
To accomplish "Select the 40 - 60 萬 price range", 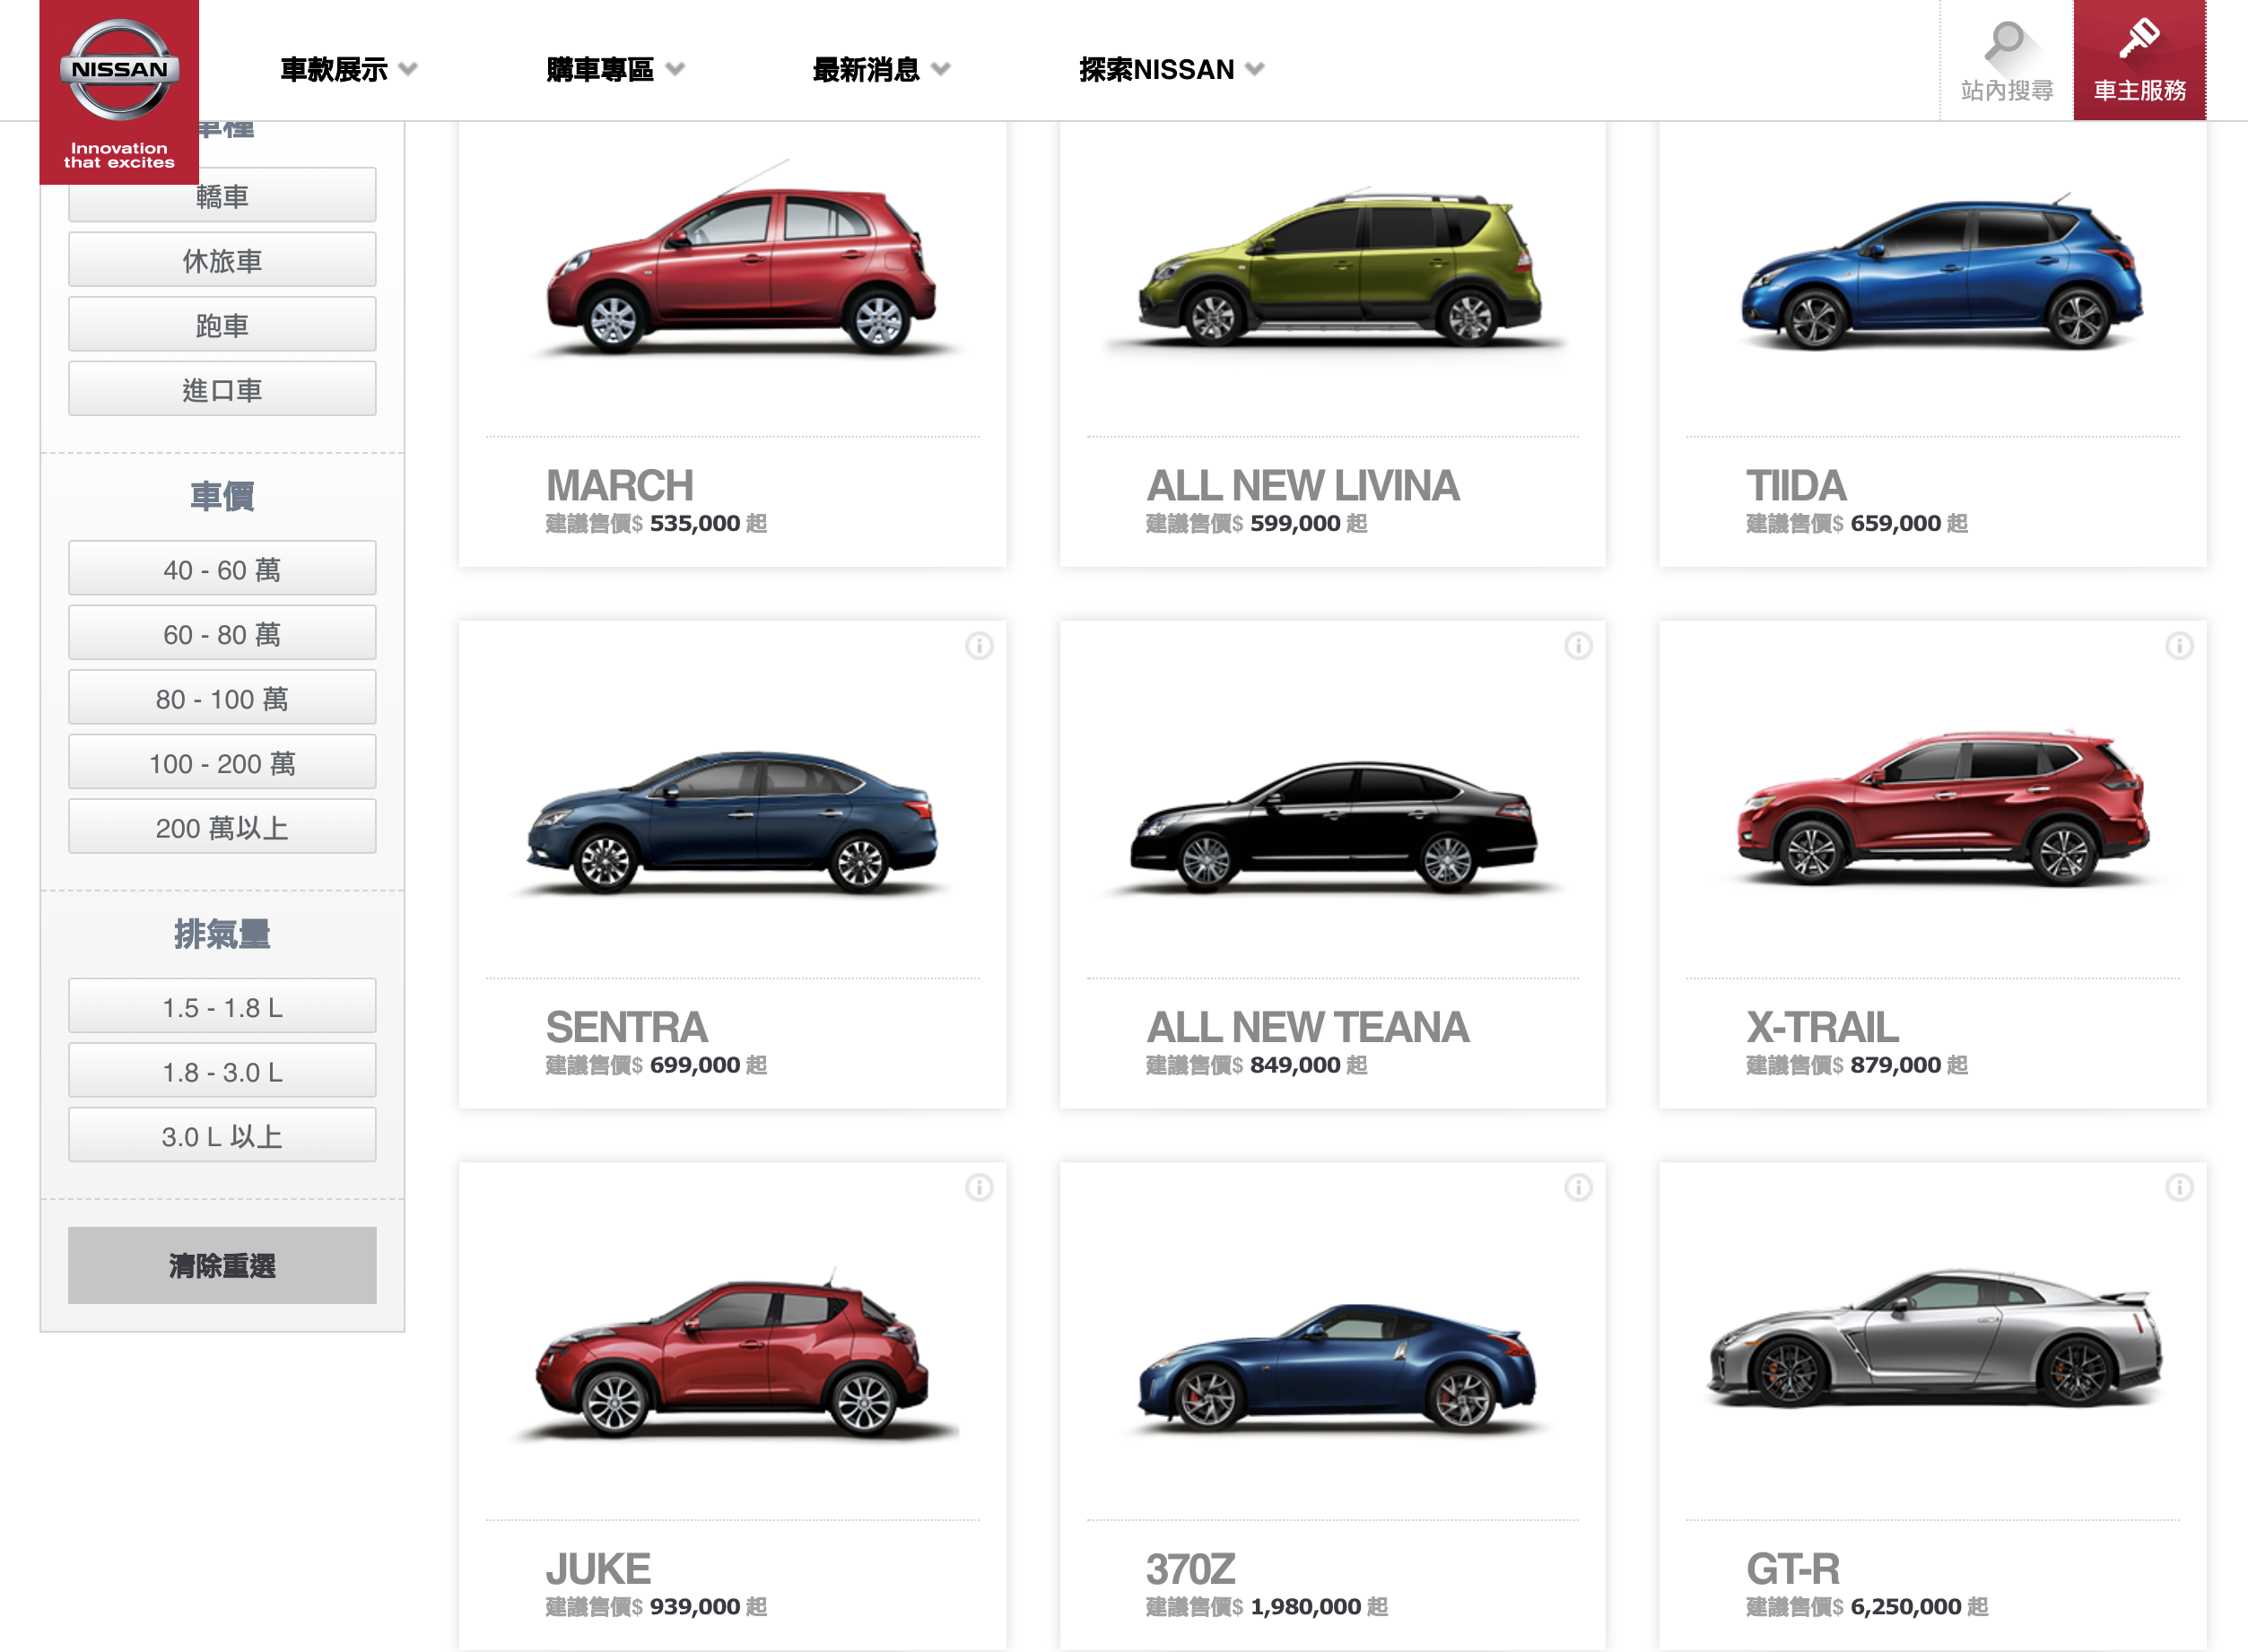I will [222, 568].
